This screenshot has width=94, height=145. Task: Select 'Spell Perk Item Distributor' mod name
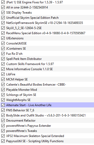pos(24,59)
